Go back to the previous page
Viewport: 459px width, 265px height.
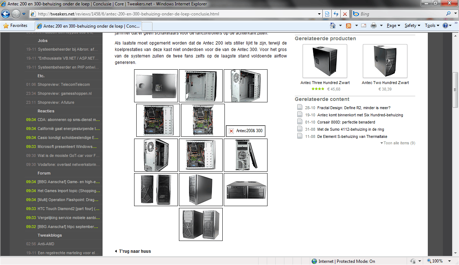click(x=6, y=14)
